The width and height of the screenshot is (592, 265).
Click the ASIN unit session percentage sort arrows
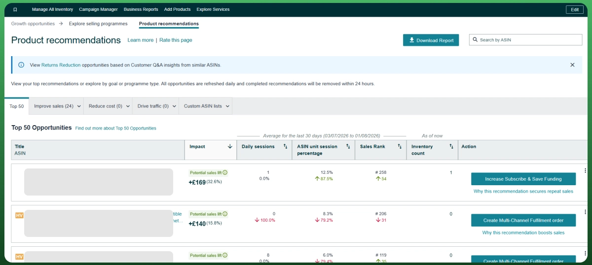[x=348, y=146]
